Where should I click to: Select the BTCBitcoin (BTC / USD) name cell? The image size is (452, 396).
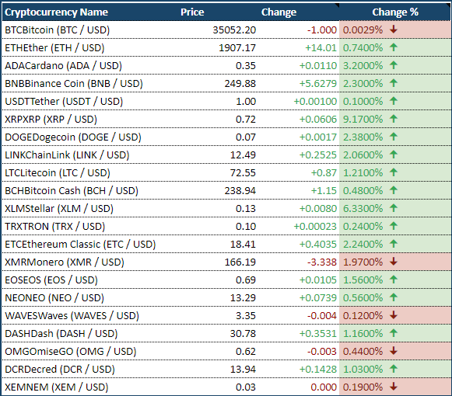(58, 30)
